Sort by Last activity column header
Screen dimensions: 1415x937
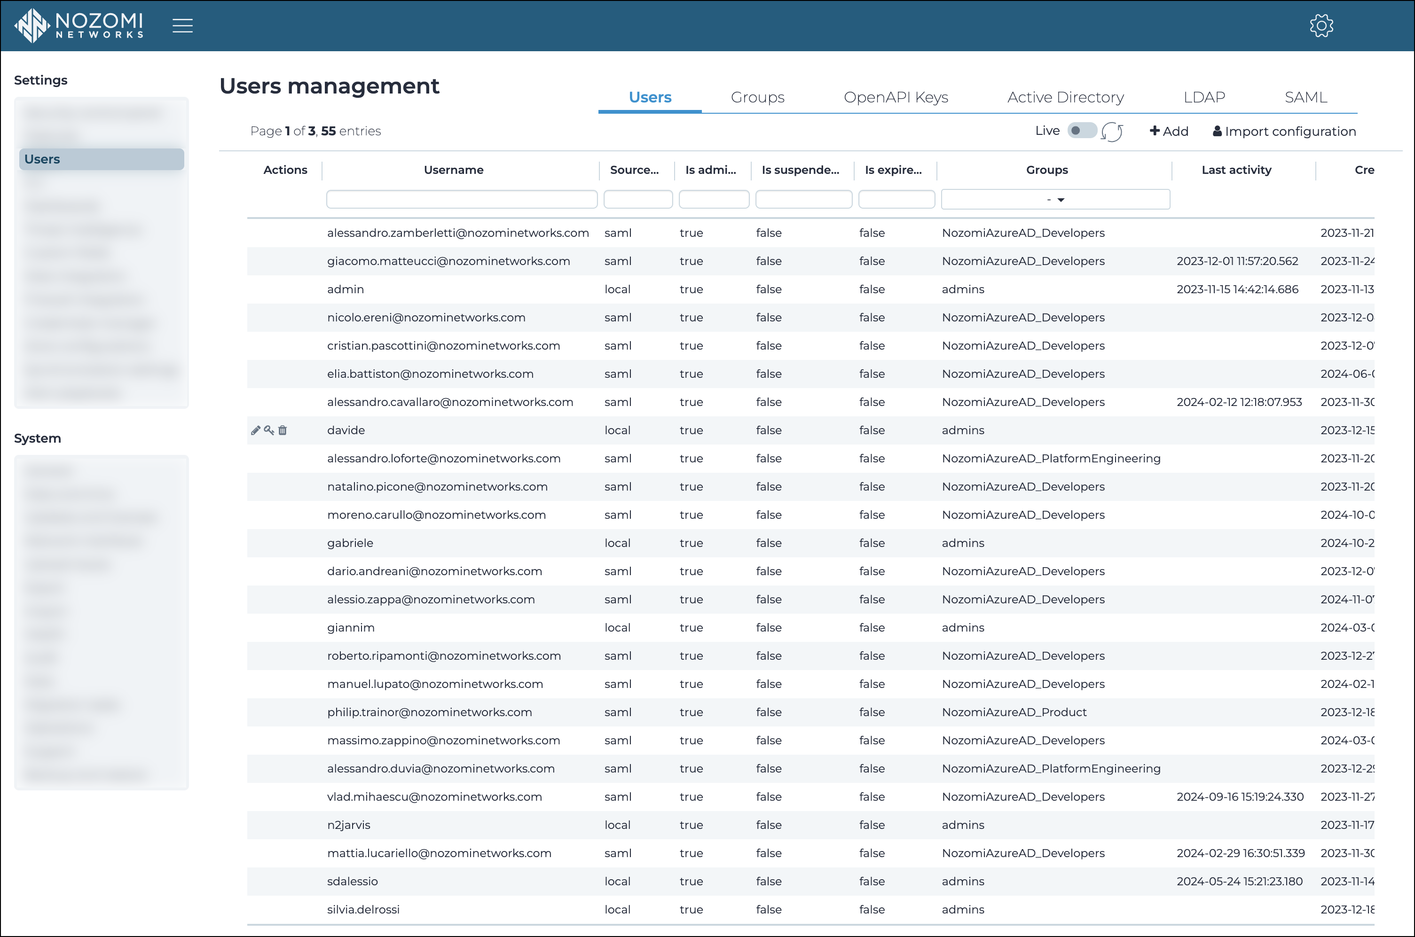coord(1236,170)
